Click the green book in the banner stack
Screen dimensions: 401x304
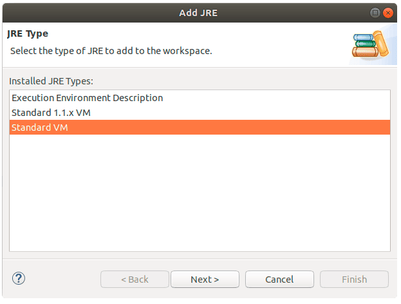point(366,44)
